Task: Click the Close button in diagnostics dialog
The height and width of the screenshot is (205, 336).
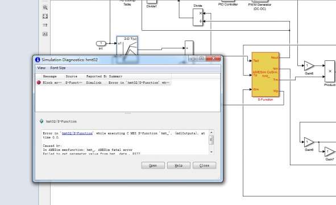Action: click(205, 166)
